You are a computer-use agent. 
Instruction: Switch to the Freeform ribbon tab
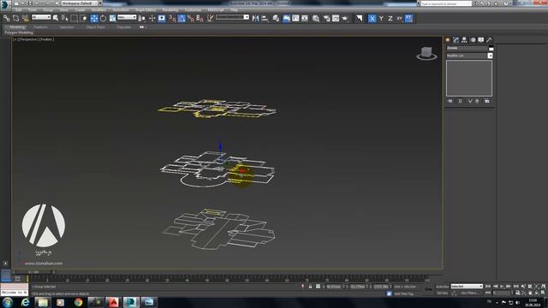(x=40, y=27)
